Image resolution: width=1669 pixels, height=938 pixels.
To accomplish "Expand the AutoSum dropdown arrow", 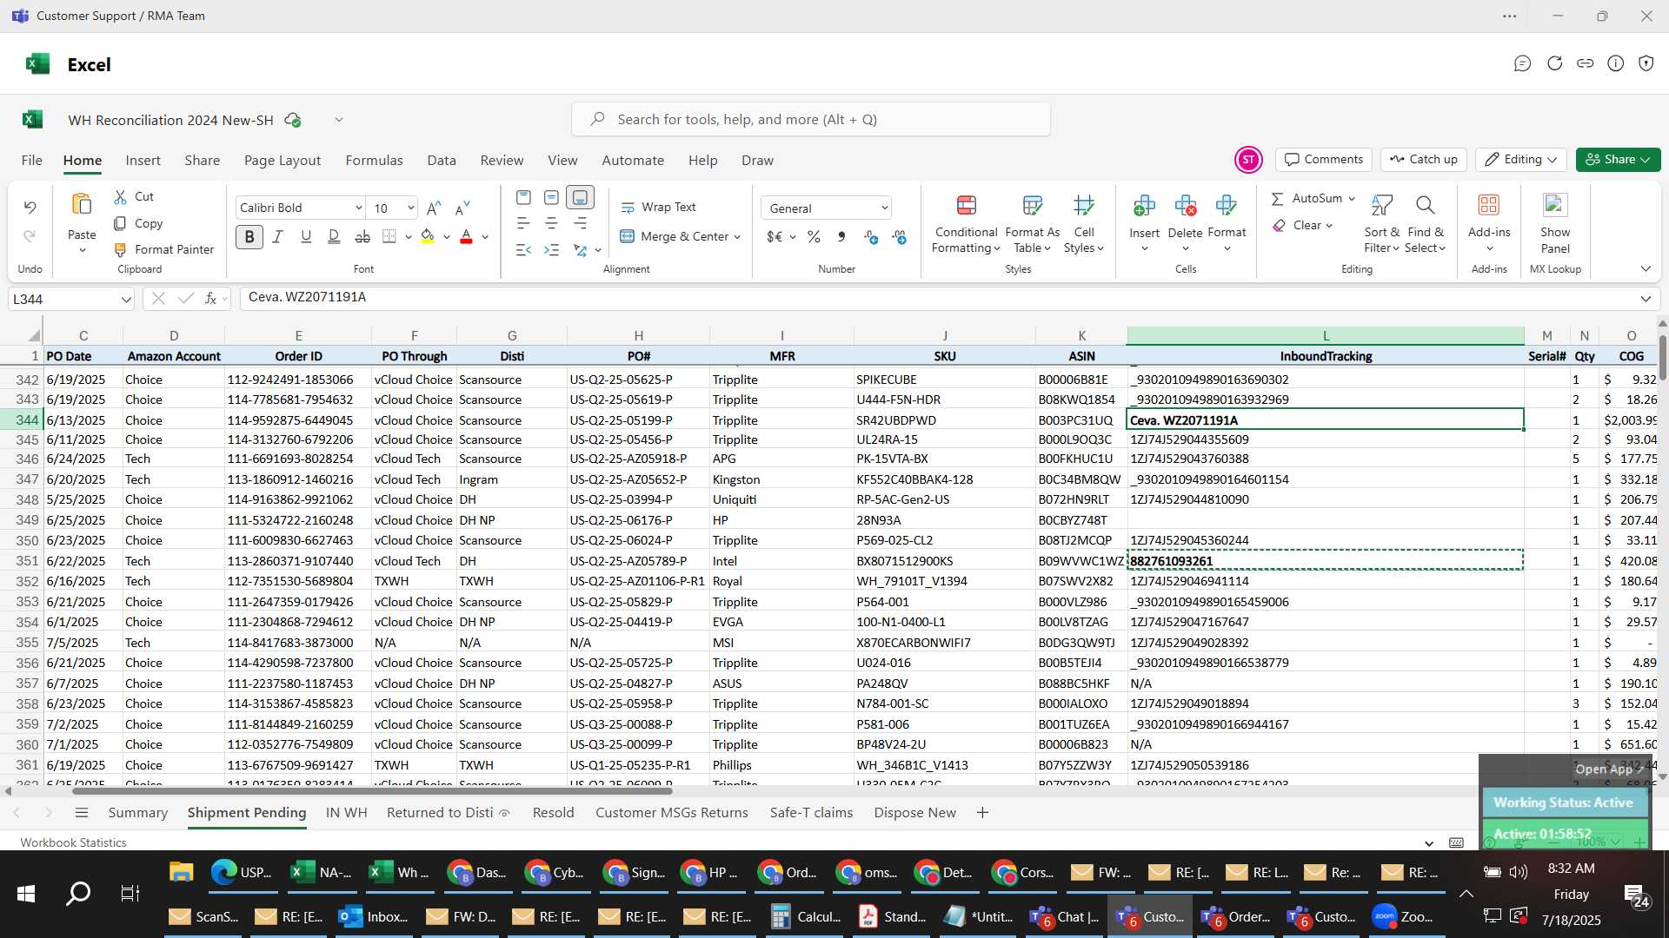I will (1352, 199).
